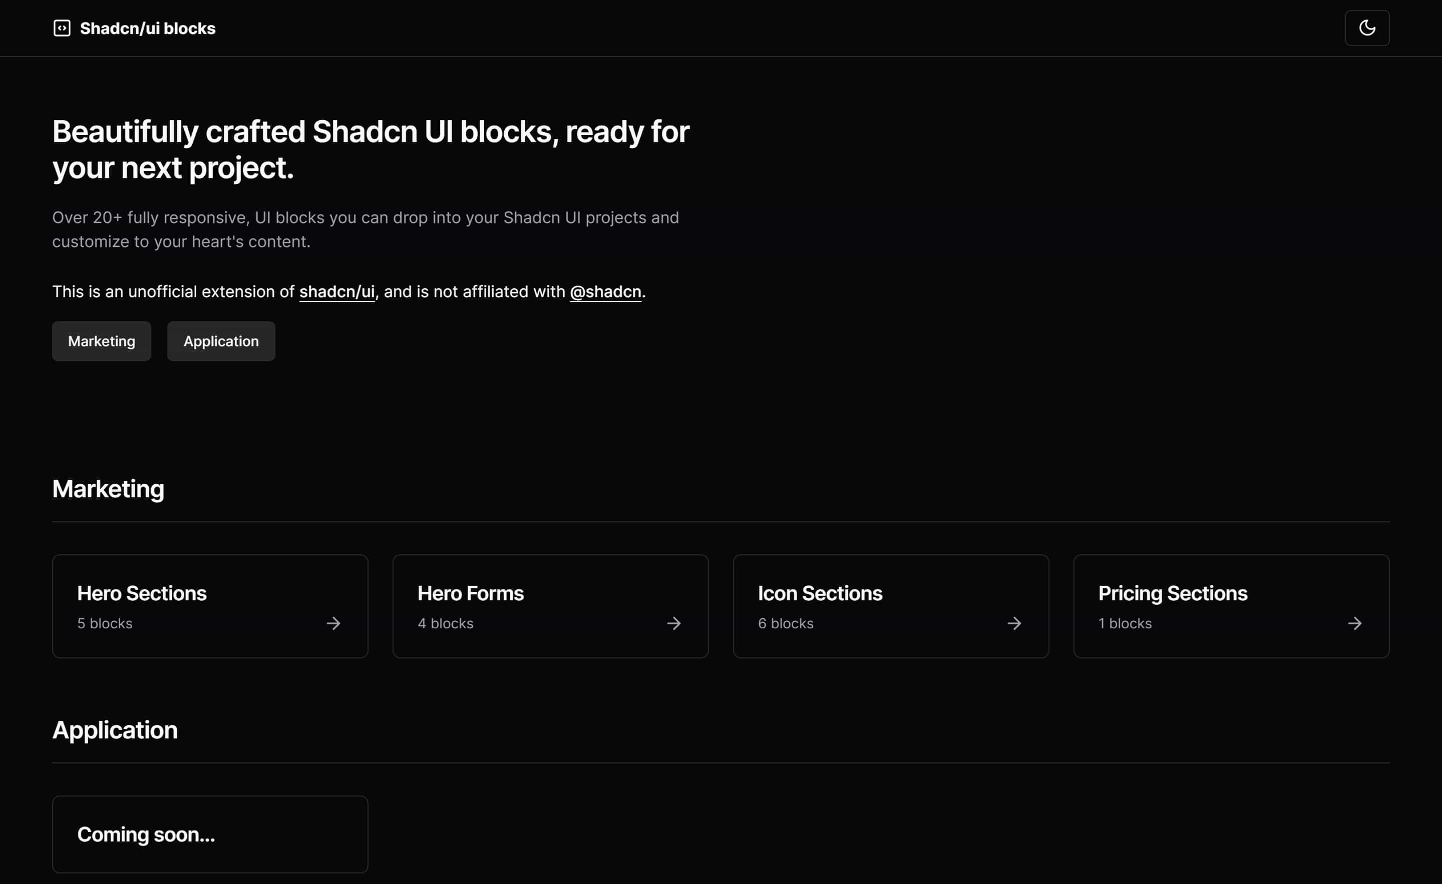Toggle dark mode with the moon icon

tap(1366, 28)
